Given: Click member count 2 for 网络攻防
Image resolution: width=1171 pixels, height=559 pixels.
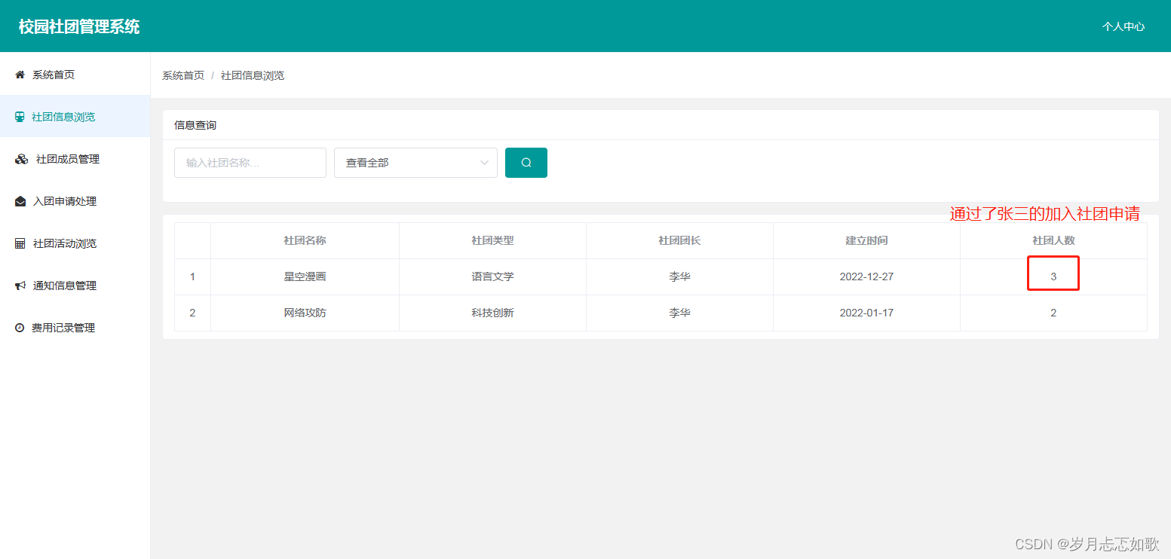Looking at the screenshot, I should pos(1053,313).
